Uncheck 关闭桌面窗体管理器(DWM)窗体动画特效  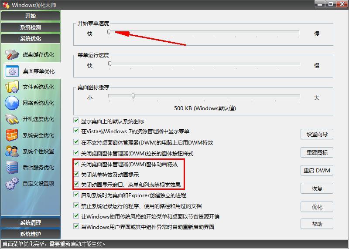pyautogui.click(x=76, y=164)
